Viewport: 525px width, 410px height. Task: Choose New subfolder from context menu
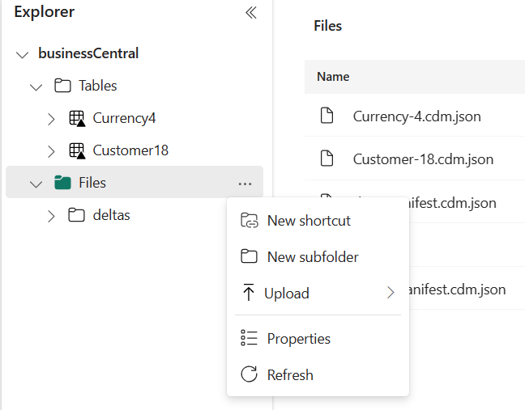[x=318, y=257]
